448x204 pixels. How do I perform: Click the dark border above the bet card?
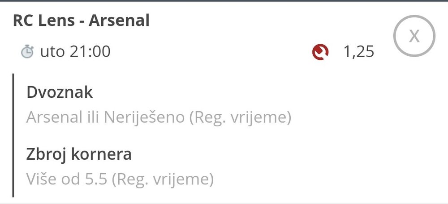point(224,1)
